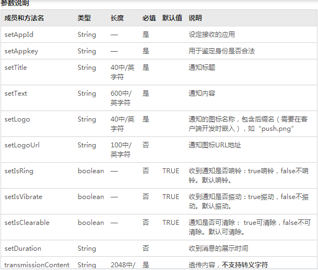Click the description 用于鉴定身份是否合法
Viewport: 318px width, 270px height.
[x=222, y=51]
